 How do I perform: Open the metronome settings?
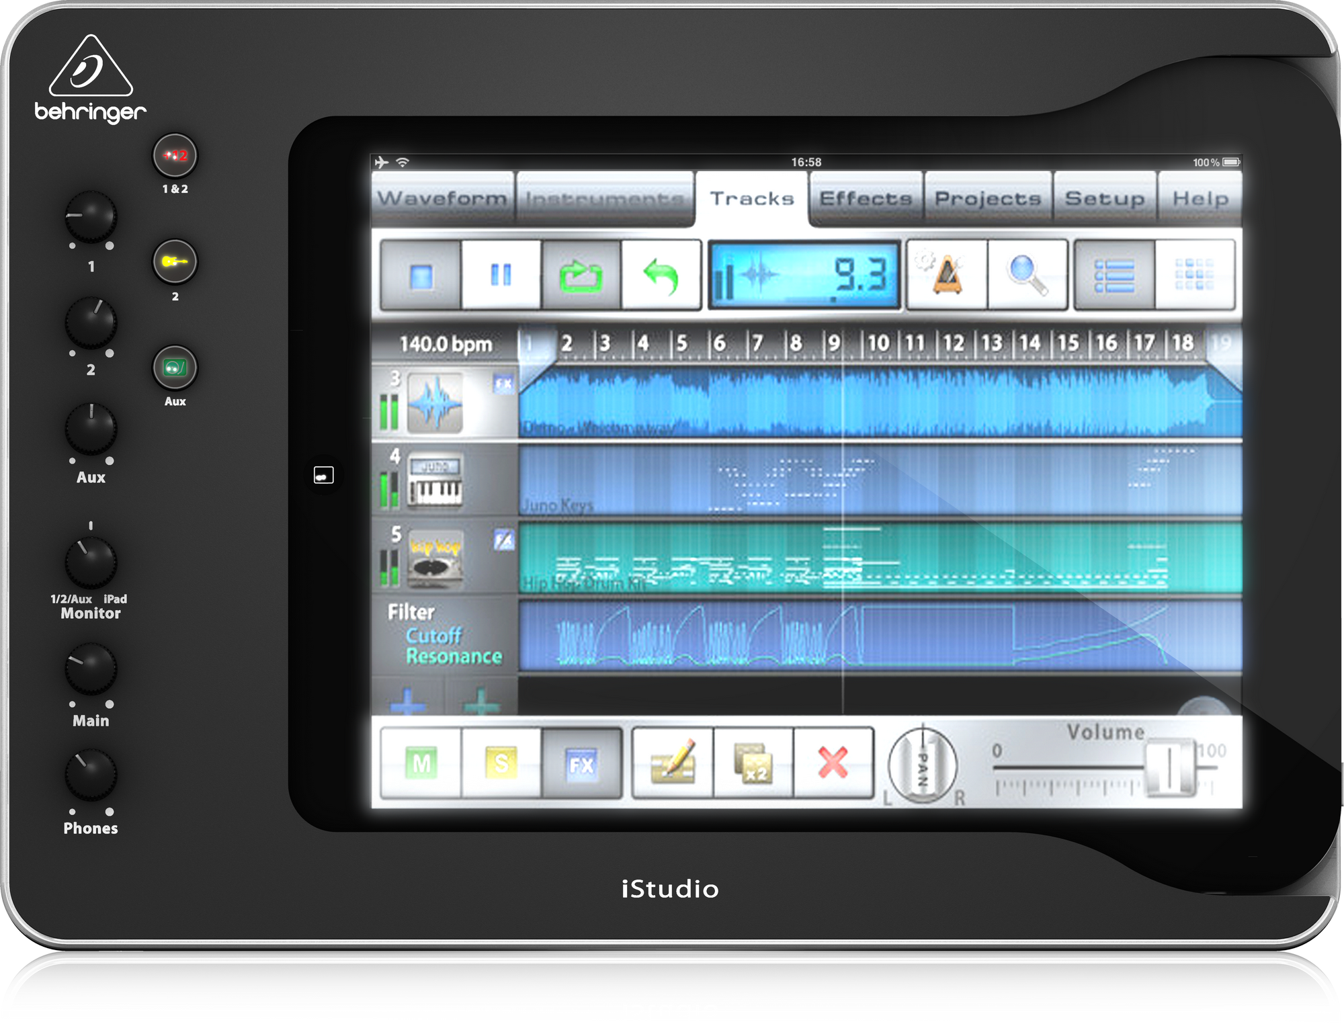[947, 275]
